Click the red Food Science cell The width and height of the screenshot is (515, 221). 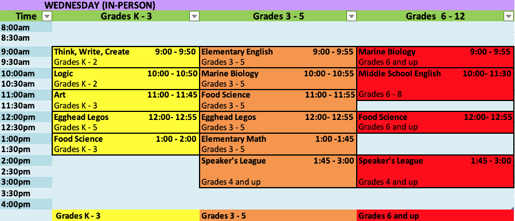coord(435,122)
